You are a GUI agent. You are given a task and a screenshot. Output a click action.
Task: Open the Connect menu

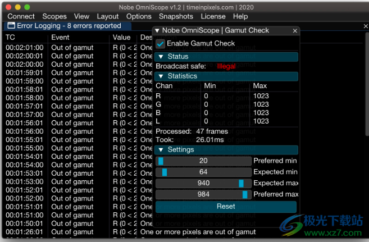21,16
